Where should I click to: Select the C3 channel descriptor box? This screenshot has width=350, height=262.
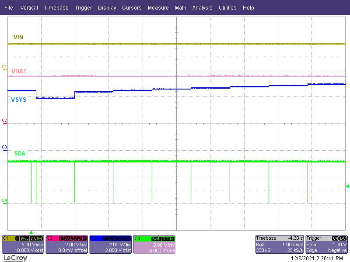[110, 245]
